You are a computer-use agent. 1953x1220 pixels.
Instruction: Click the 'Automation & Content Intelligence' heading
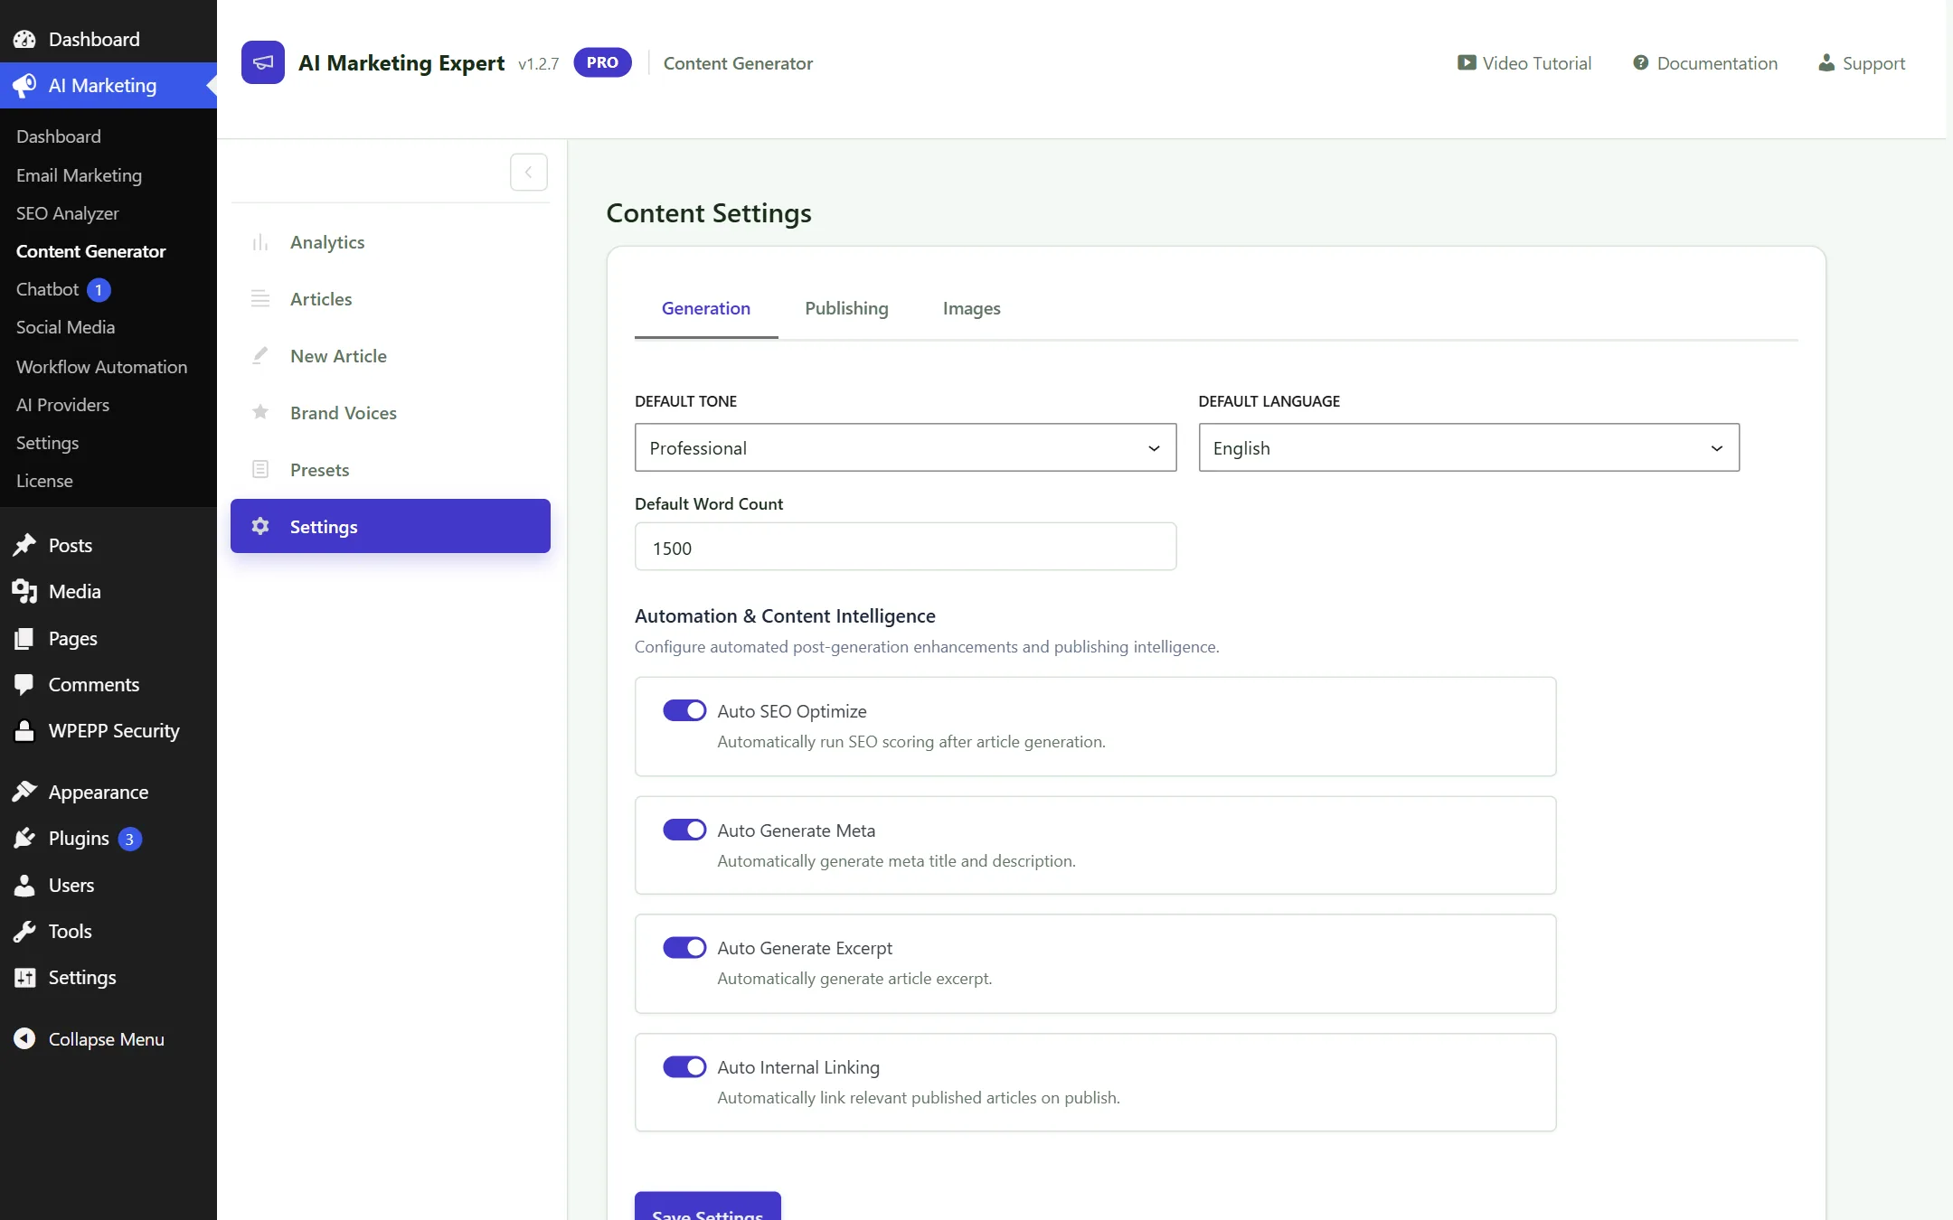point(785,616)
